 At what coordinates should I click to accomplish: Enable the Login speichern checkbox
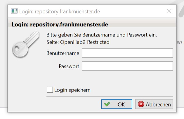[50, 90]
